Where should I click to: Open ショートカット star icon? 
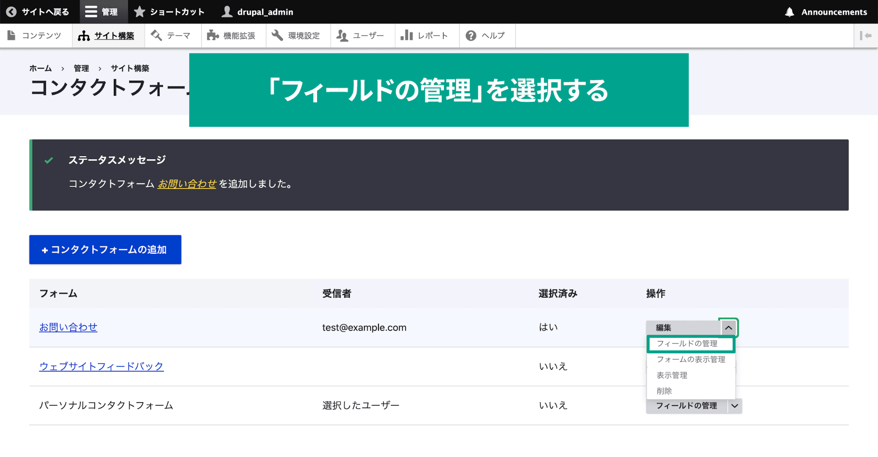click(140, 12)
